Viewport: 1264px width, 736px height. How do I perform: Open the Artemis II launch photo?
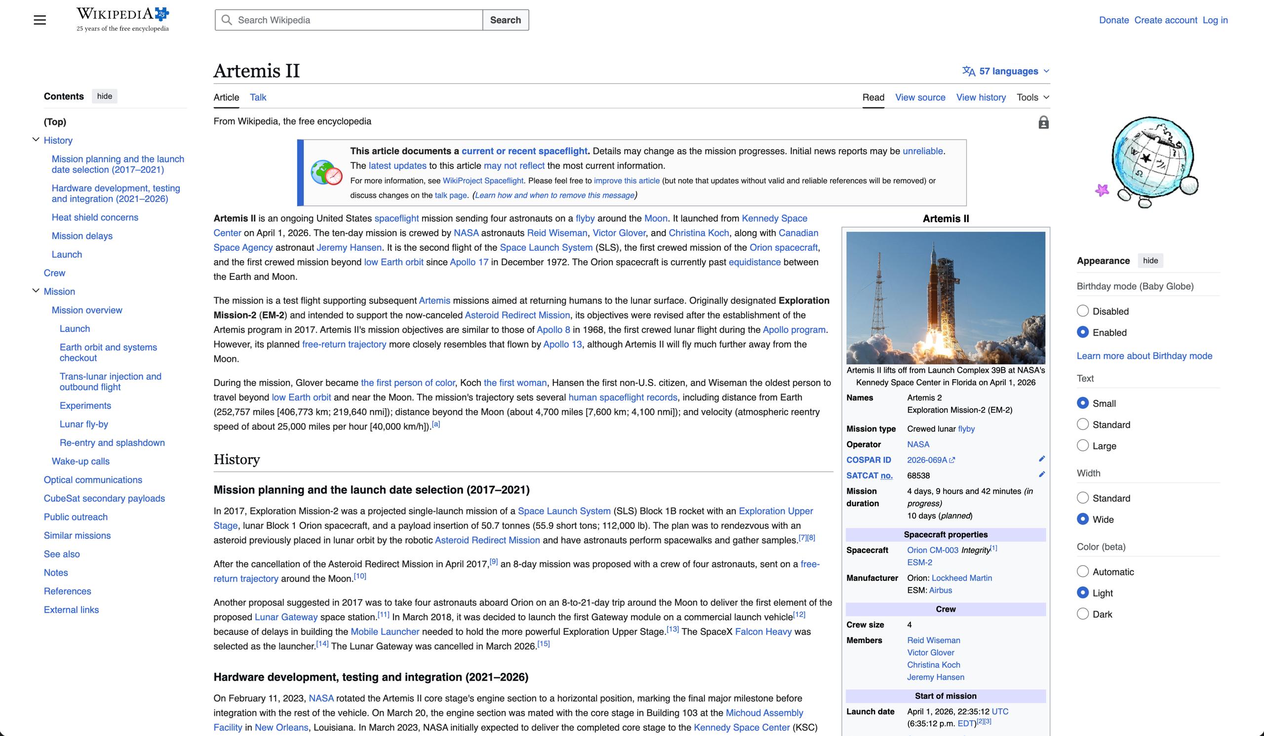(x=946, y=298)
